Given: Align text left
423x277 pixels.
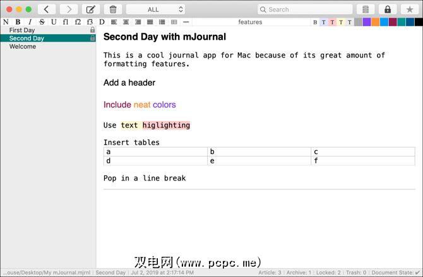Looking at the screenshot, I should point(114,22).
